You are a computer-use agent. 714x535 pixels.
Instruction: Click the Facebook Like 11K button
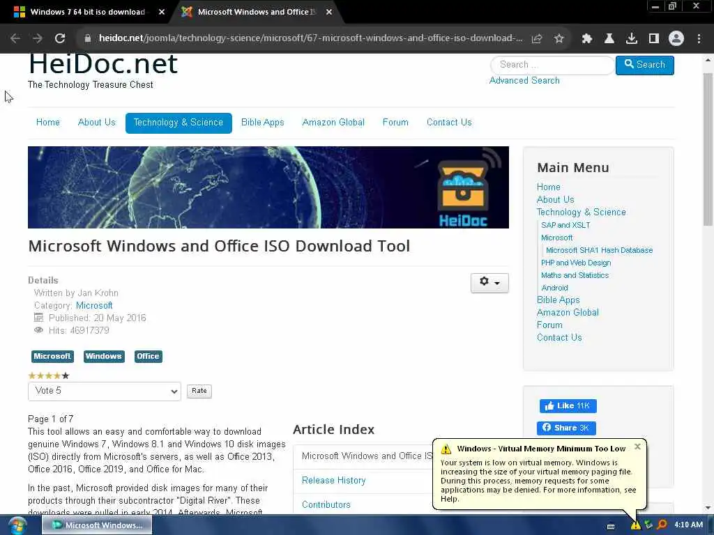(568, 406)
